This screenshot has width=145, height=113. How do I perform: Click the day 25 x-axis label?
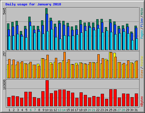(x=110, y=110)
